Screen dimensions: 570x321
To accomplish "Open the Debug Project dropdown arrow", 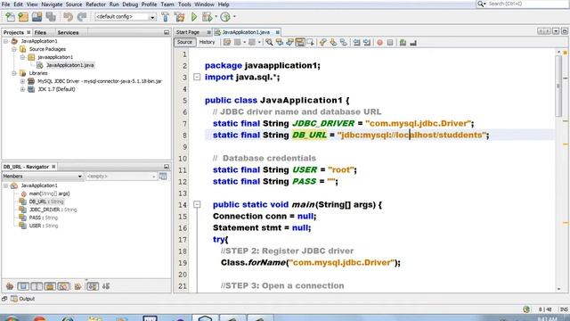I will click(x=216, y=17).
